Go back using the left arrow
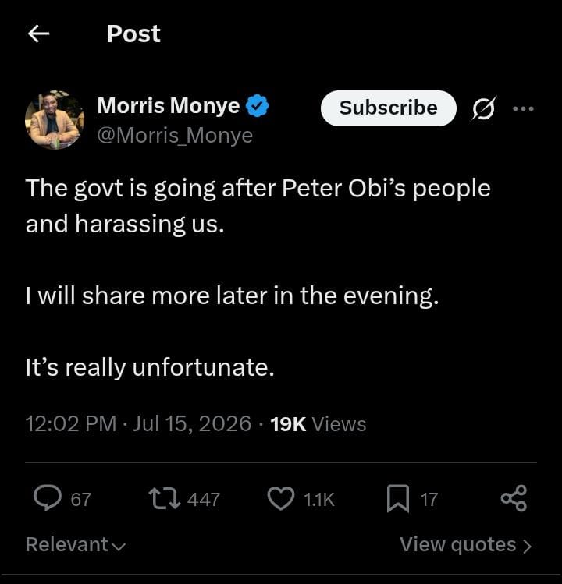 tap(39, 34)
